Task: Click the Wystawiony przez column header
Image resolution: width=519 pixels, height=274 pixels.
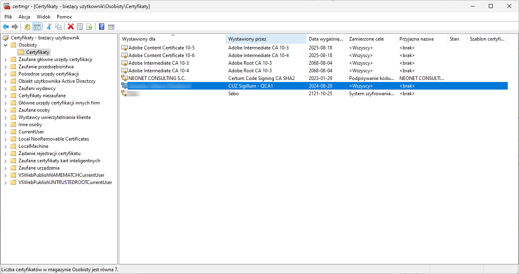Action: (266, 39)
